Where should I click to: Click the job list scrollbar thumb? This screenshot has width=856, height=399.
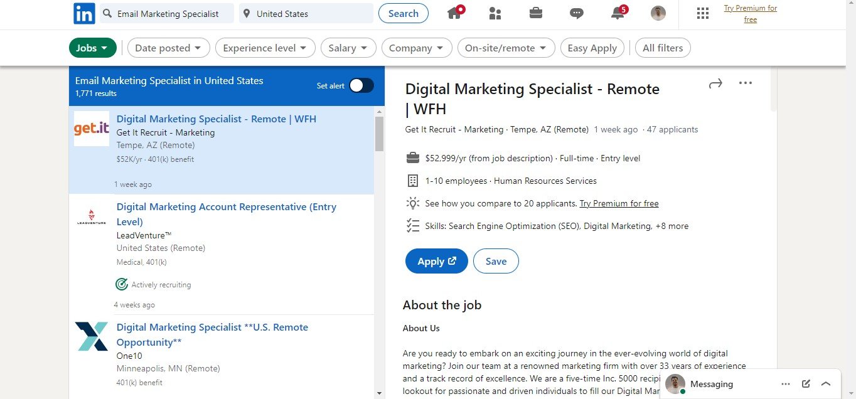point(379,134)
